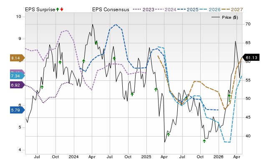This screenshot has height=159, width=267.
Task: Click the 6.92 dark purple value tag
Action: (18, 85)
